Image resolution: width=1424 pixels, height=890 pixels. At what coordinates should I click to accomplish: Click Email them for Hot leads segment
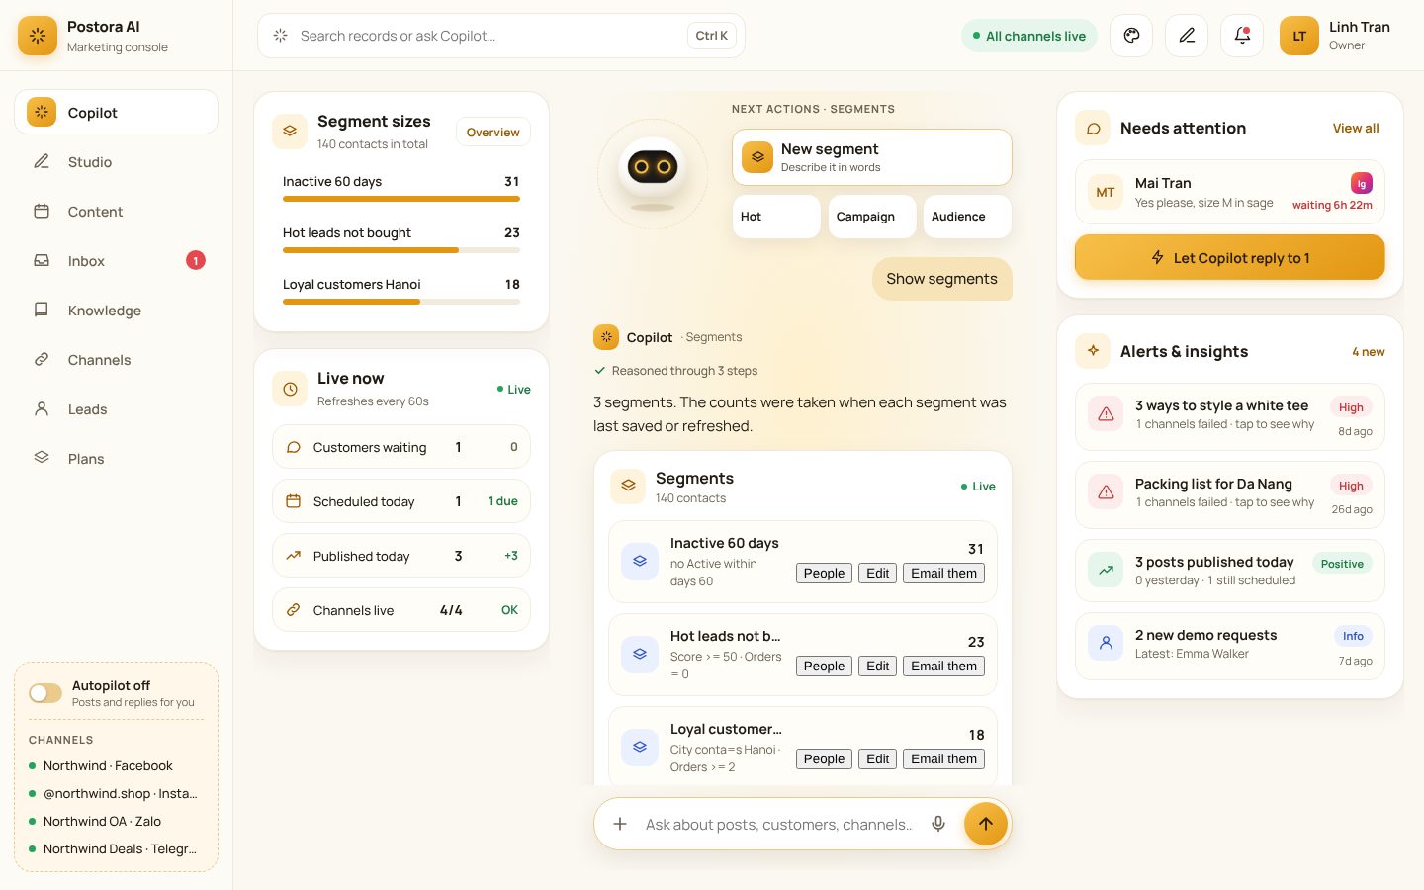943,666
